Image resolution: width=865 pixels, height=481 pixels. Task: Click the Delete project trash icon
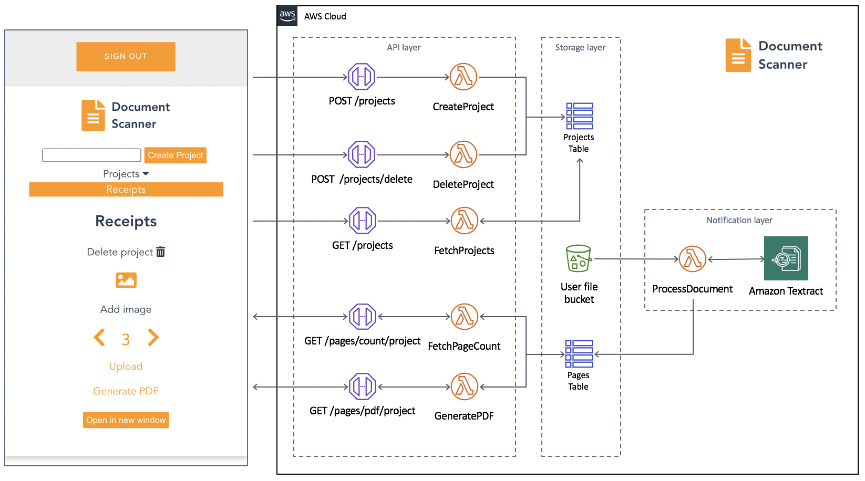tap(161, 252)
